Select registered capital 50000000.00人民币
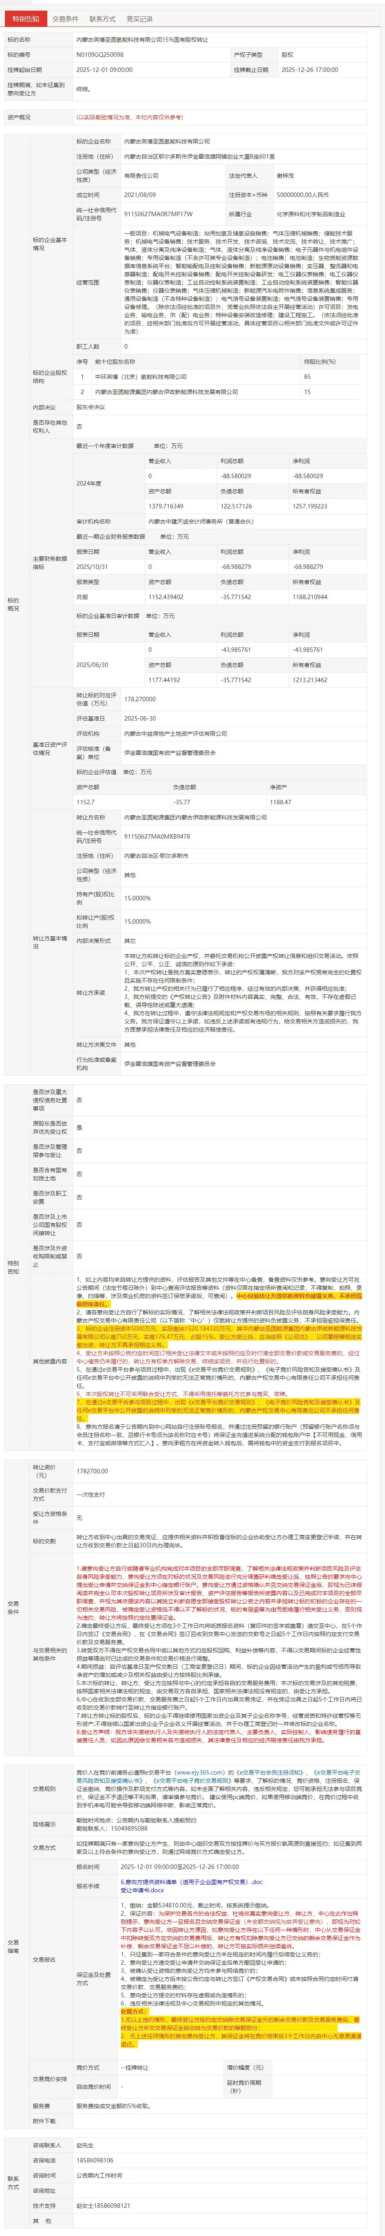The width and height of the screenshot is (385, 2236). [x=302, y=195]
